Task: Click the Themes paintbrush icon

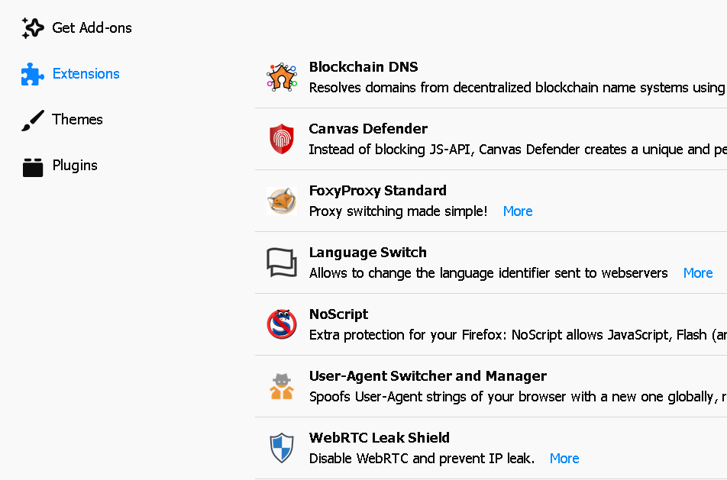Action: coord(33,120)
